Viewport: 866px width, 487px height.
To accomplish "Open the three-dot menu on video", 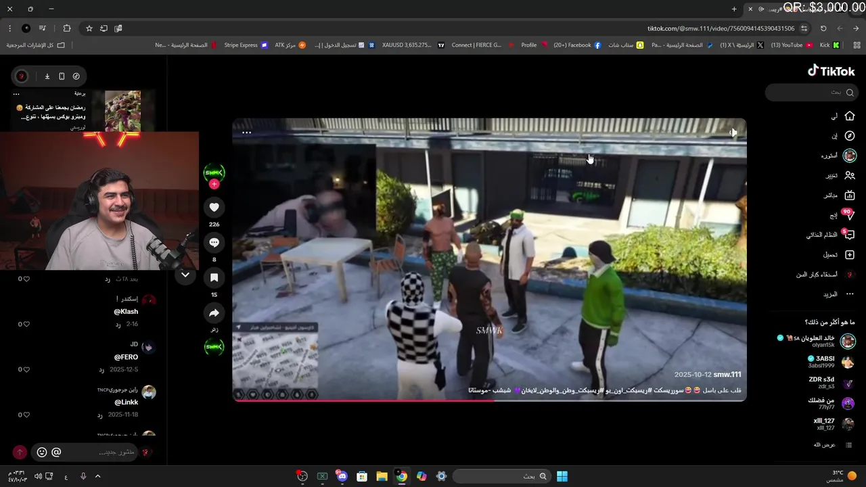I will [246, 133].
